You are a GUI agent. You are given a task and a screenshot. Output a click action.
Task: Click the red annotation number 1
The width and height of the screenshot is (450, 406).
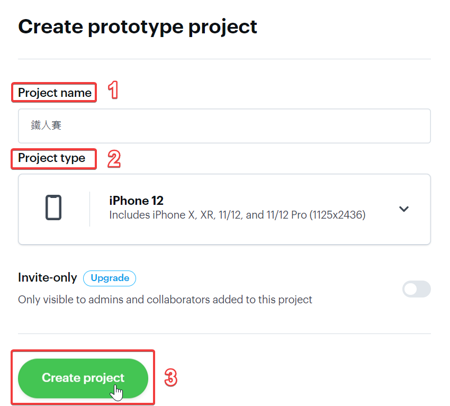(113, 91)
